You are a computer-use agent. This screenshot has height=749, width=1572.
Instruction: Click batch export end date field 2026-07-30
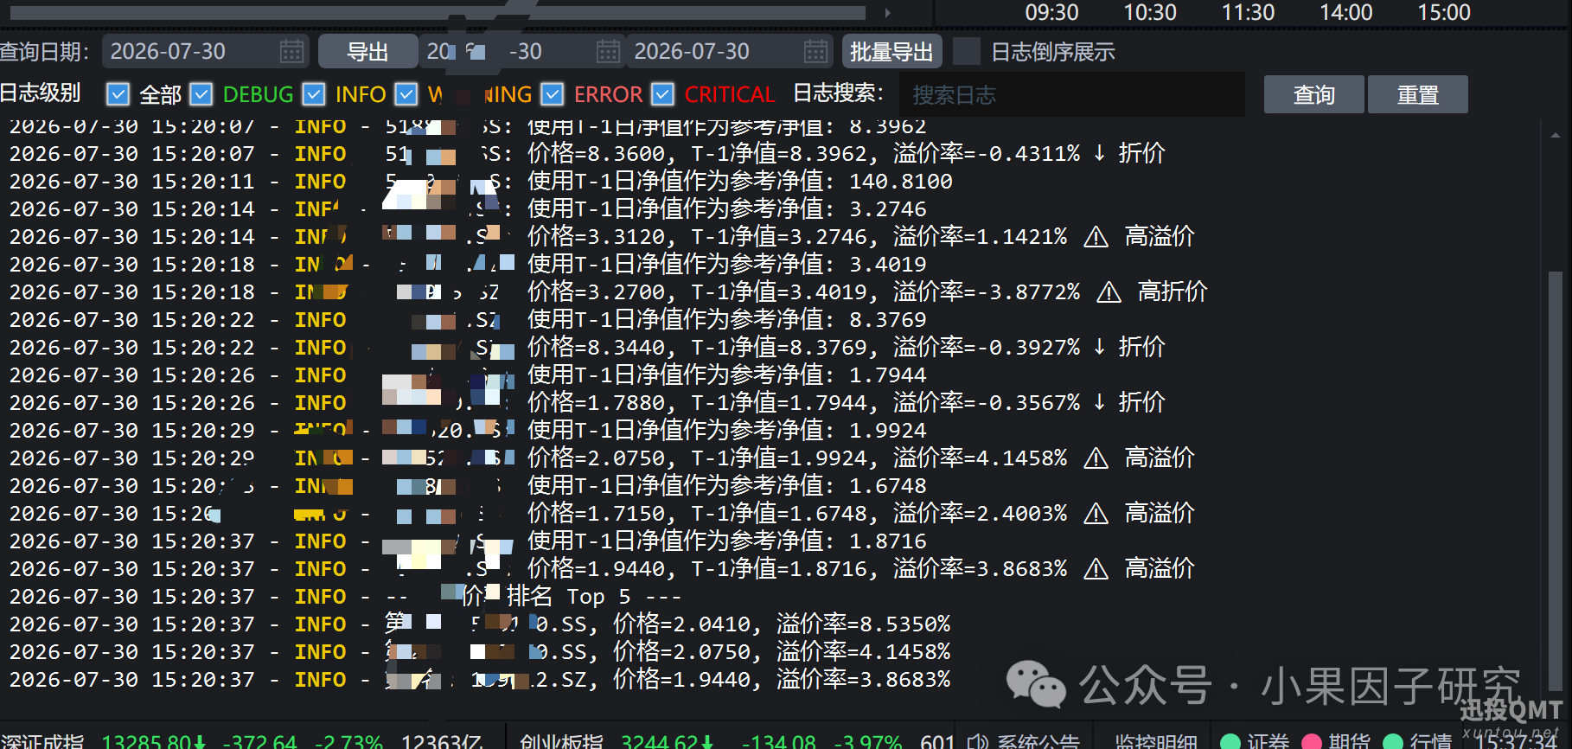729,52
